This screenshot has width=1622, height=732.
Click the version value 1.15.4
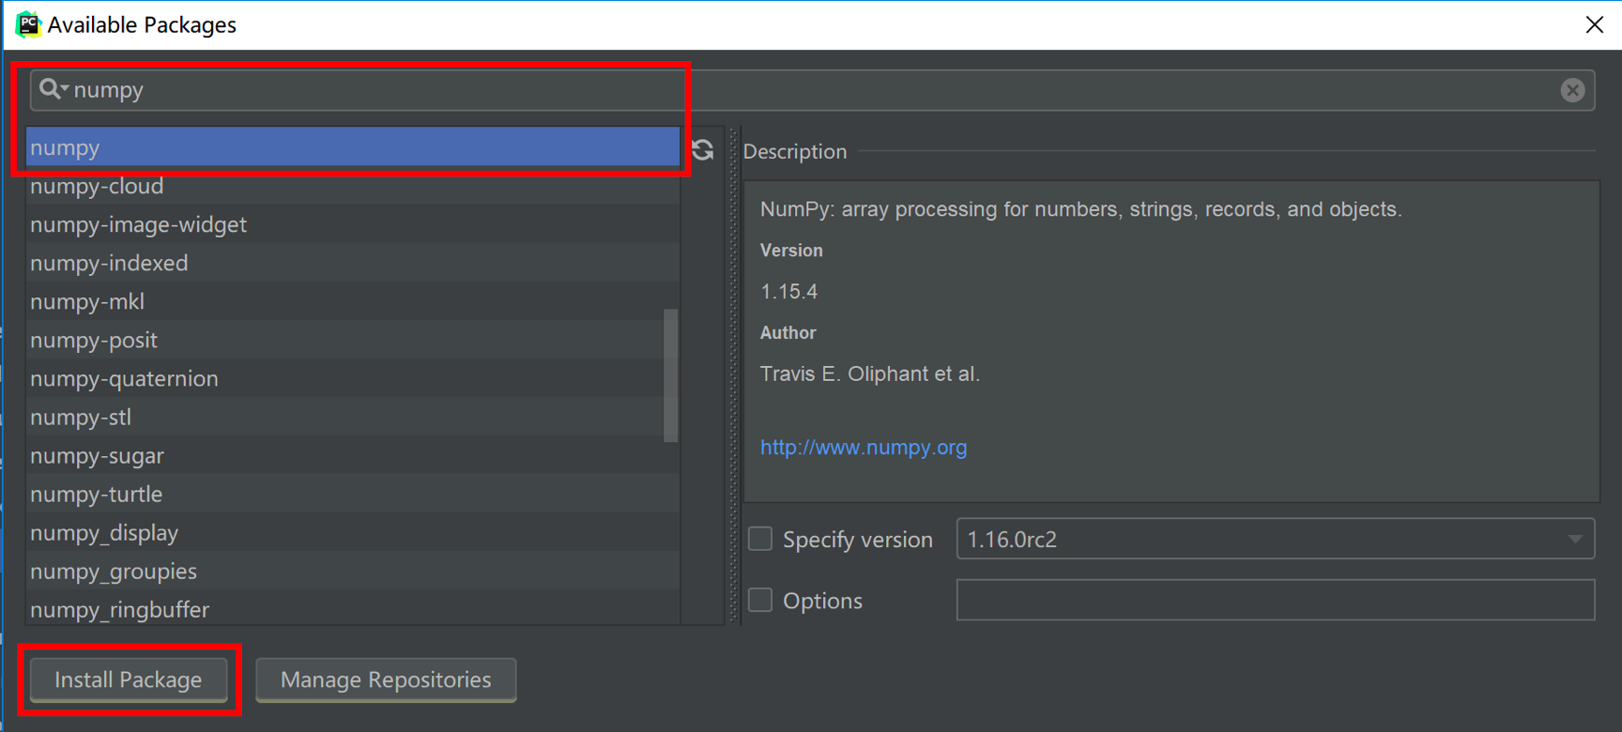(788, 292)
